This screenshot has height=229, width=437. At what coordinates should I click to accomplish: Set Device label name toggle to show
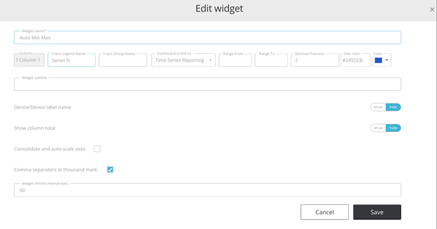pos(378,107)
